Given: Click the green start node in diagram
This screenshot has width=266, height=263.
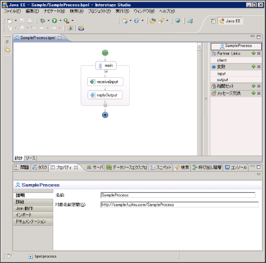Looking at the screenshot, I should click(x=105, y=53).
